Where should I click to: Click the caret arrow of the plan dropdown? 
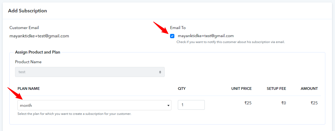[x=168, y=105]
